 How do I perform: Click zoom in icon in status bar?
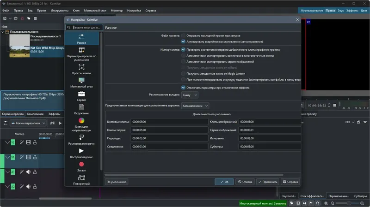362,203
